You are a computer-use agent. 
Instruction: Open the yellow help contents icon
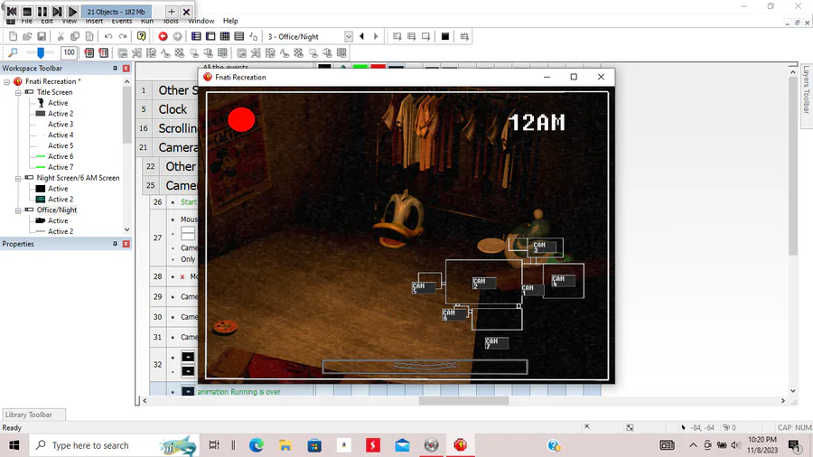point(142,36)
